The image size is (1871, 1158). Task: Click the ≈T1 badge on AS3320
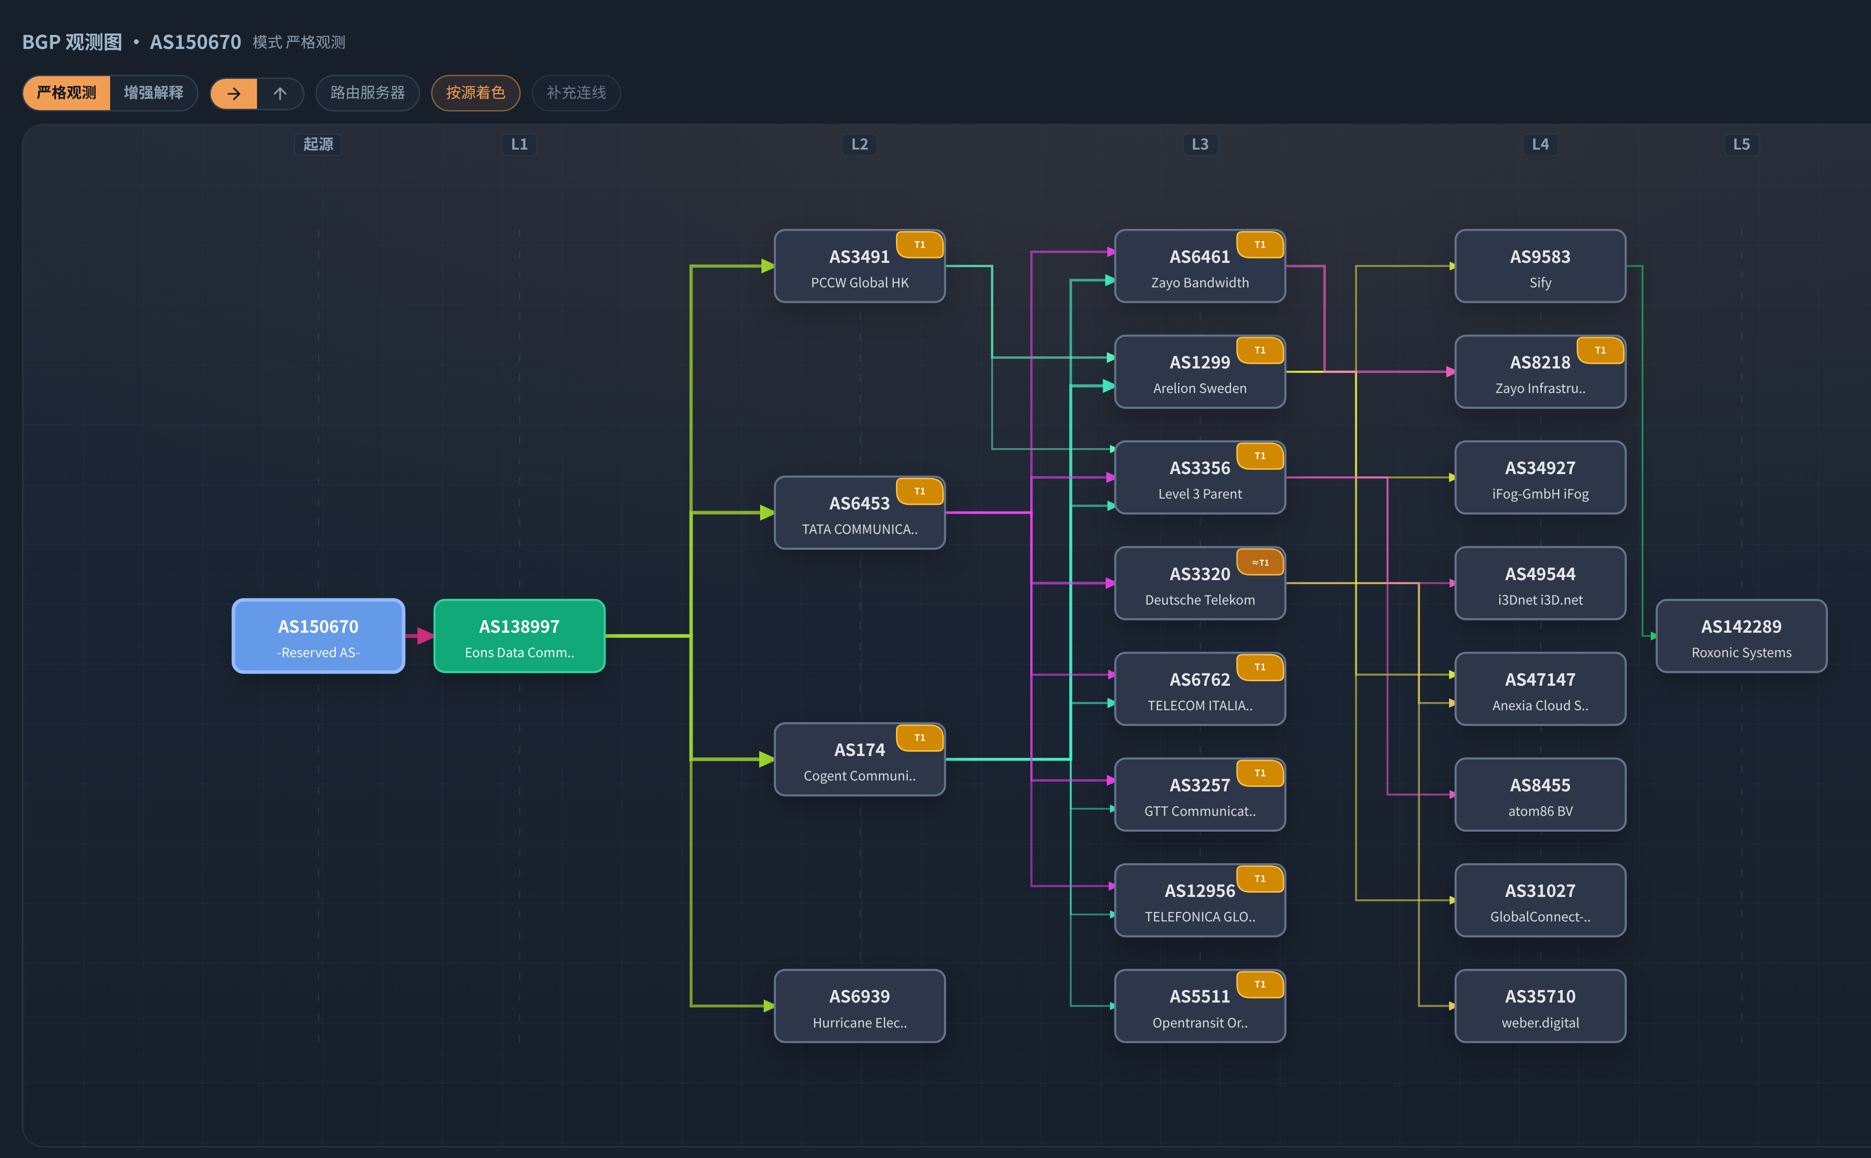coord(1260,562)
